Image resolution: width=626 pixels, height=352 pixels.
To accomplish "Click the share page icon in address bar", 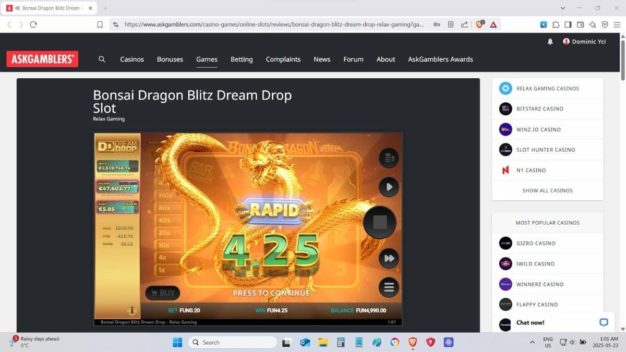I will [464, 25].
